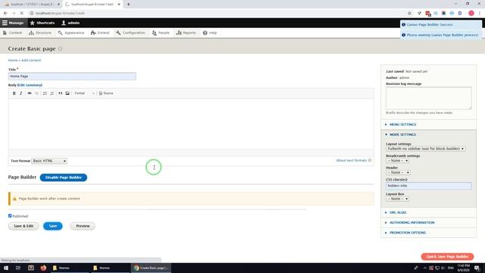
Task: Insert a block quote in the editor
Action: pos(61,93)
